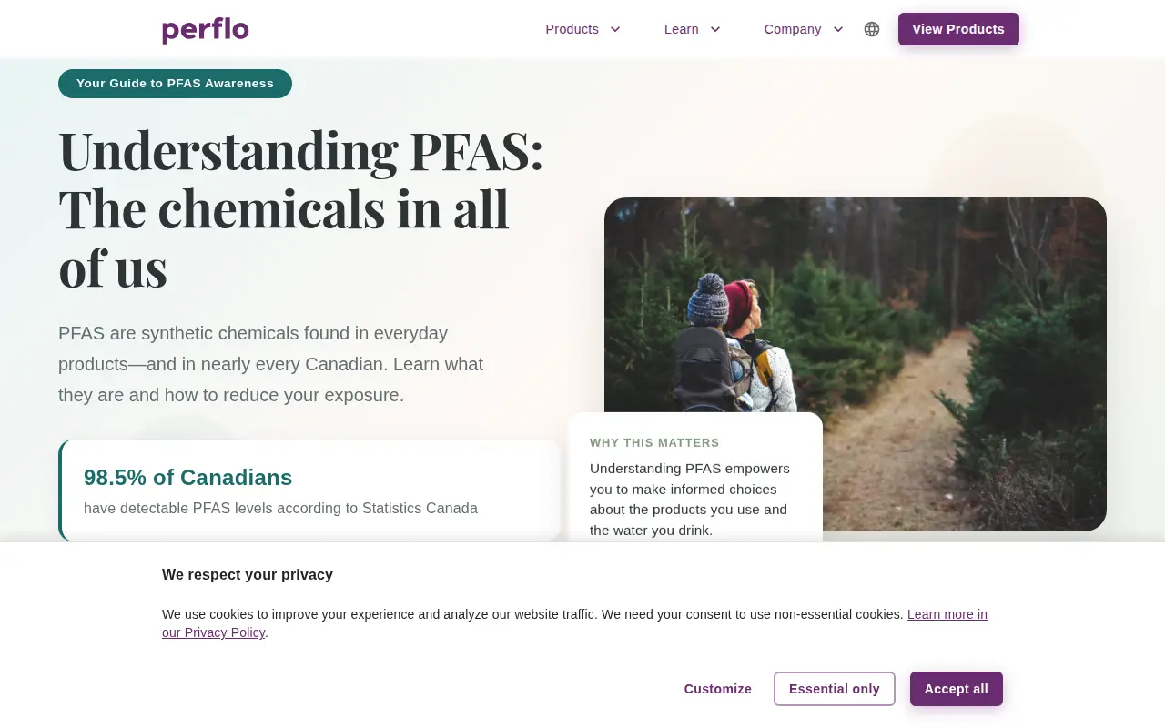The height and width of the screenshot is (728, 1165).
Task: Click the Understanding PFAS main heading
Action: pos(301,209)
